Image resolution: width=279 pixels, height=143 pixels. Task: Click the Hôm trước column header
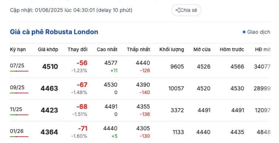tap(232, 49)
